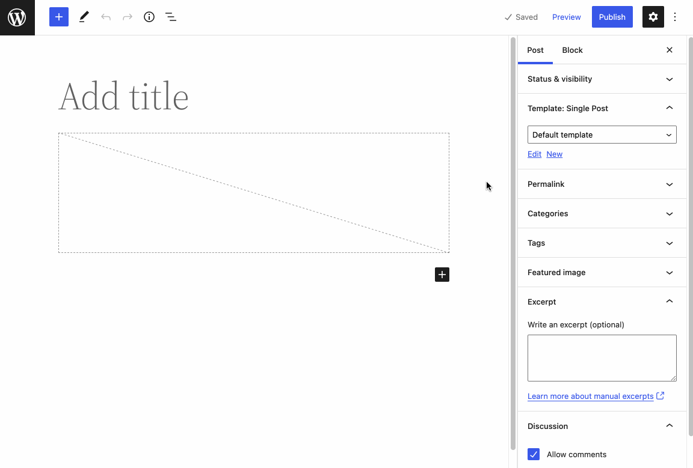The width and height of the screenshot is (693, 468).
Task: Select the Post tab
Action: click(535, 50)
